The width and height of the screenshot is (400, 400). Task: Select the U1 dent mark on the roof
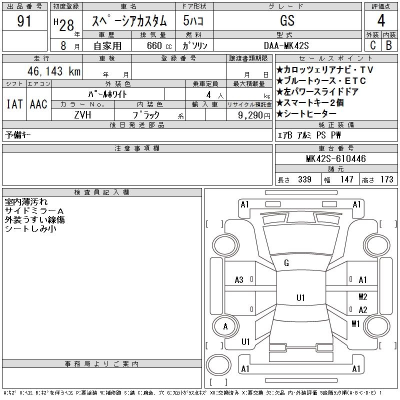[300, 298]
